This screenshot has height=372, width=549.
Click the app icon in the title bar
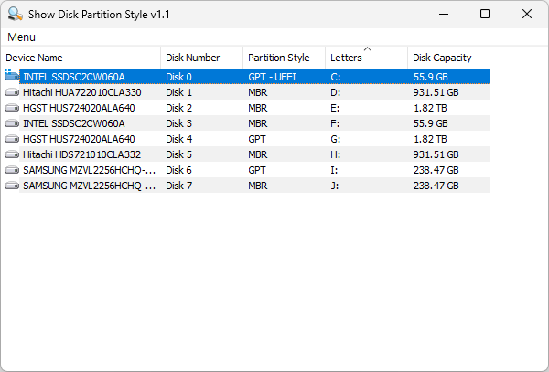click(x=15, y=14)
